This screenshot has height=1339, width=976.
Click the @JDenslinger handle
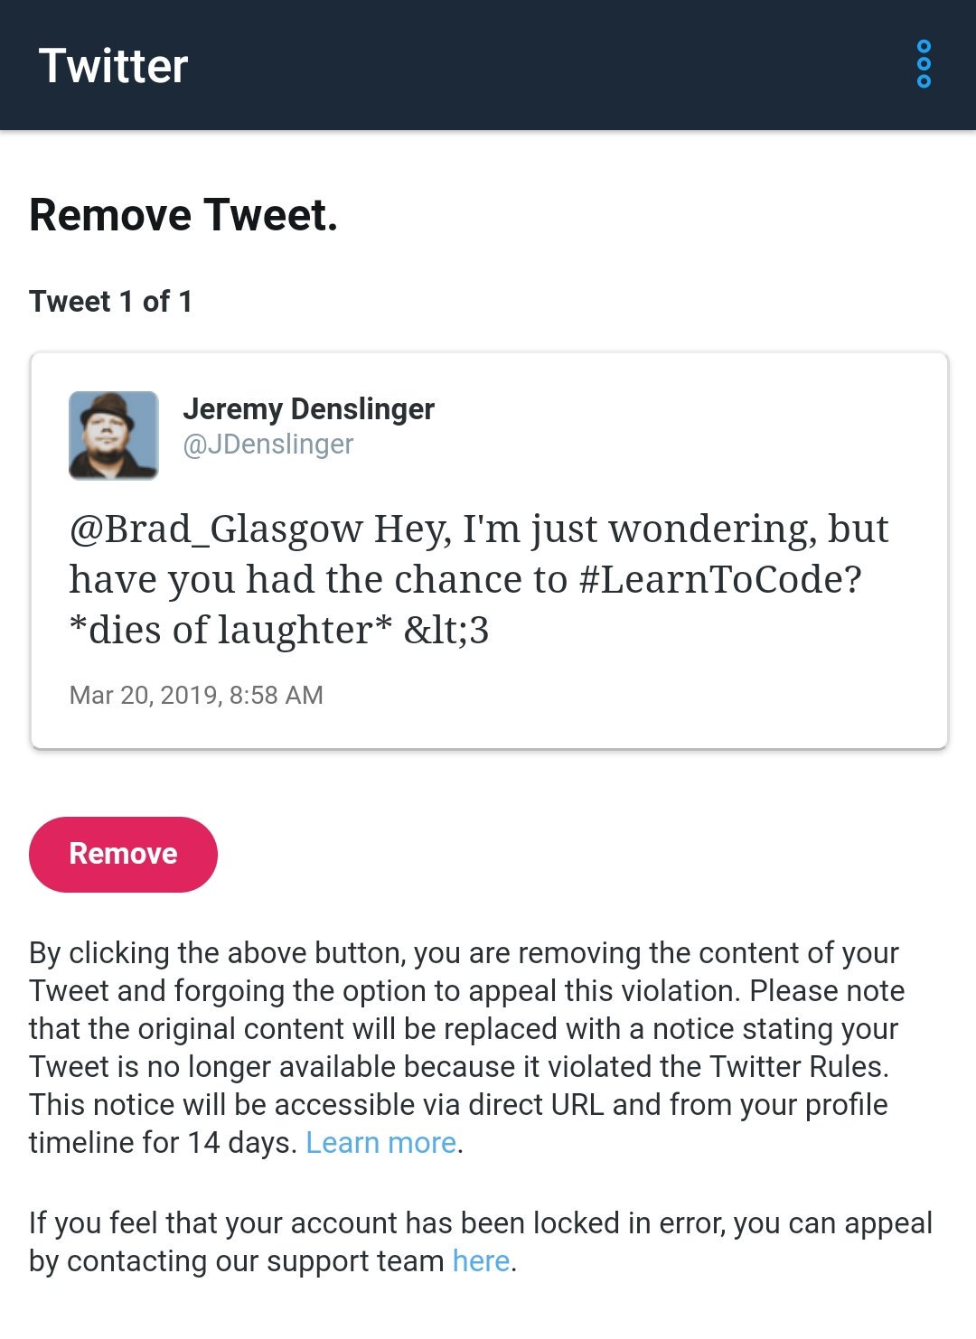(x=268, y=445)
